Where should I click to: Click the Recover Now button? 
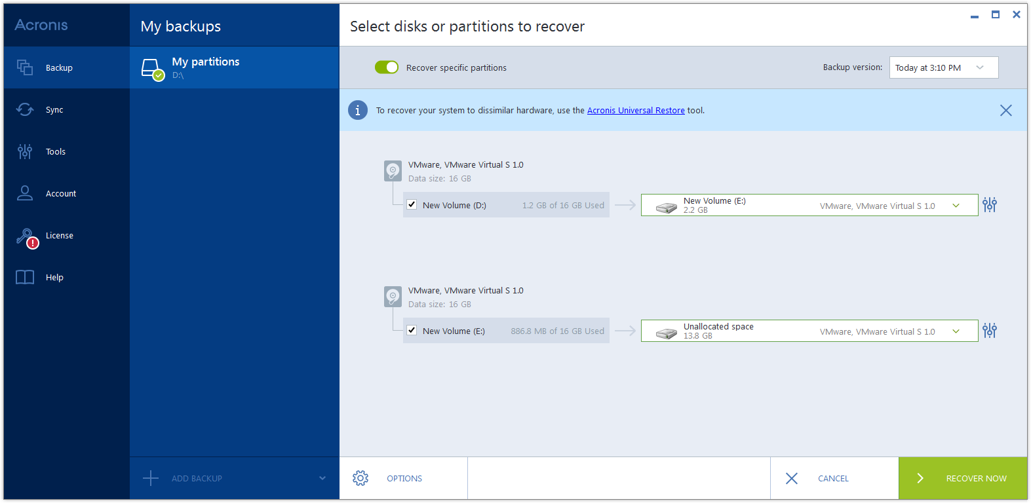tap(963, 478)
